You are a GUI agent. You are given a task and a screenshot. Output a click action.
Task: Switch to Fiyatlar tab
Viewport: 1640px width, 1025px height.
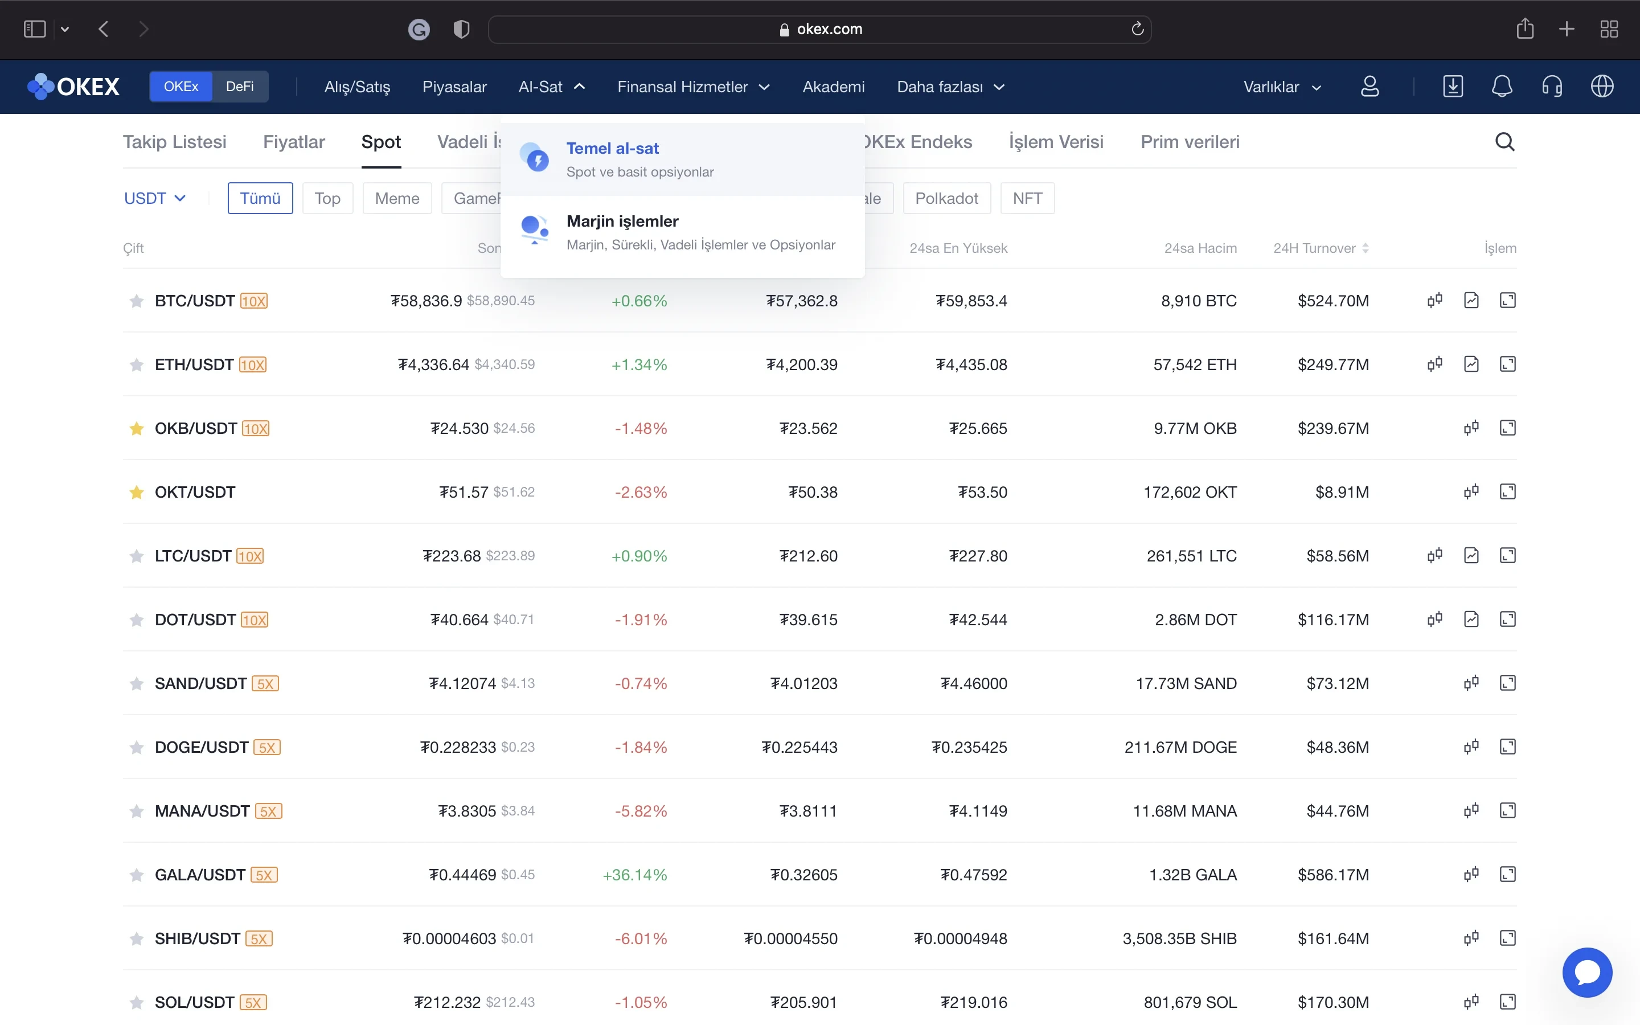click(x=294, y=142)
